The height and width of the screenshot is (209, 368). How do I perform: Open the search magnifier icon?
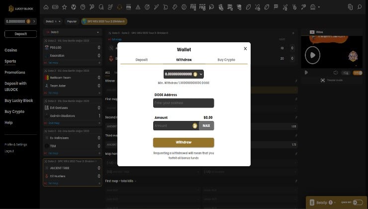(x=360, y=7)
